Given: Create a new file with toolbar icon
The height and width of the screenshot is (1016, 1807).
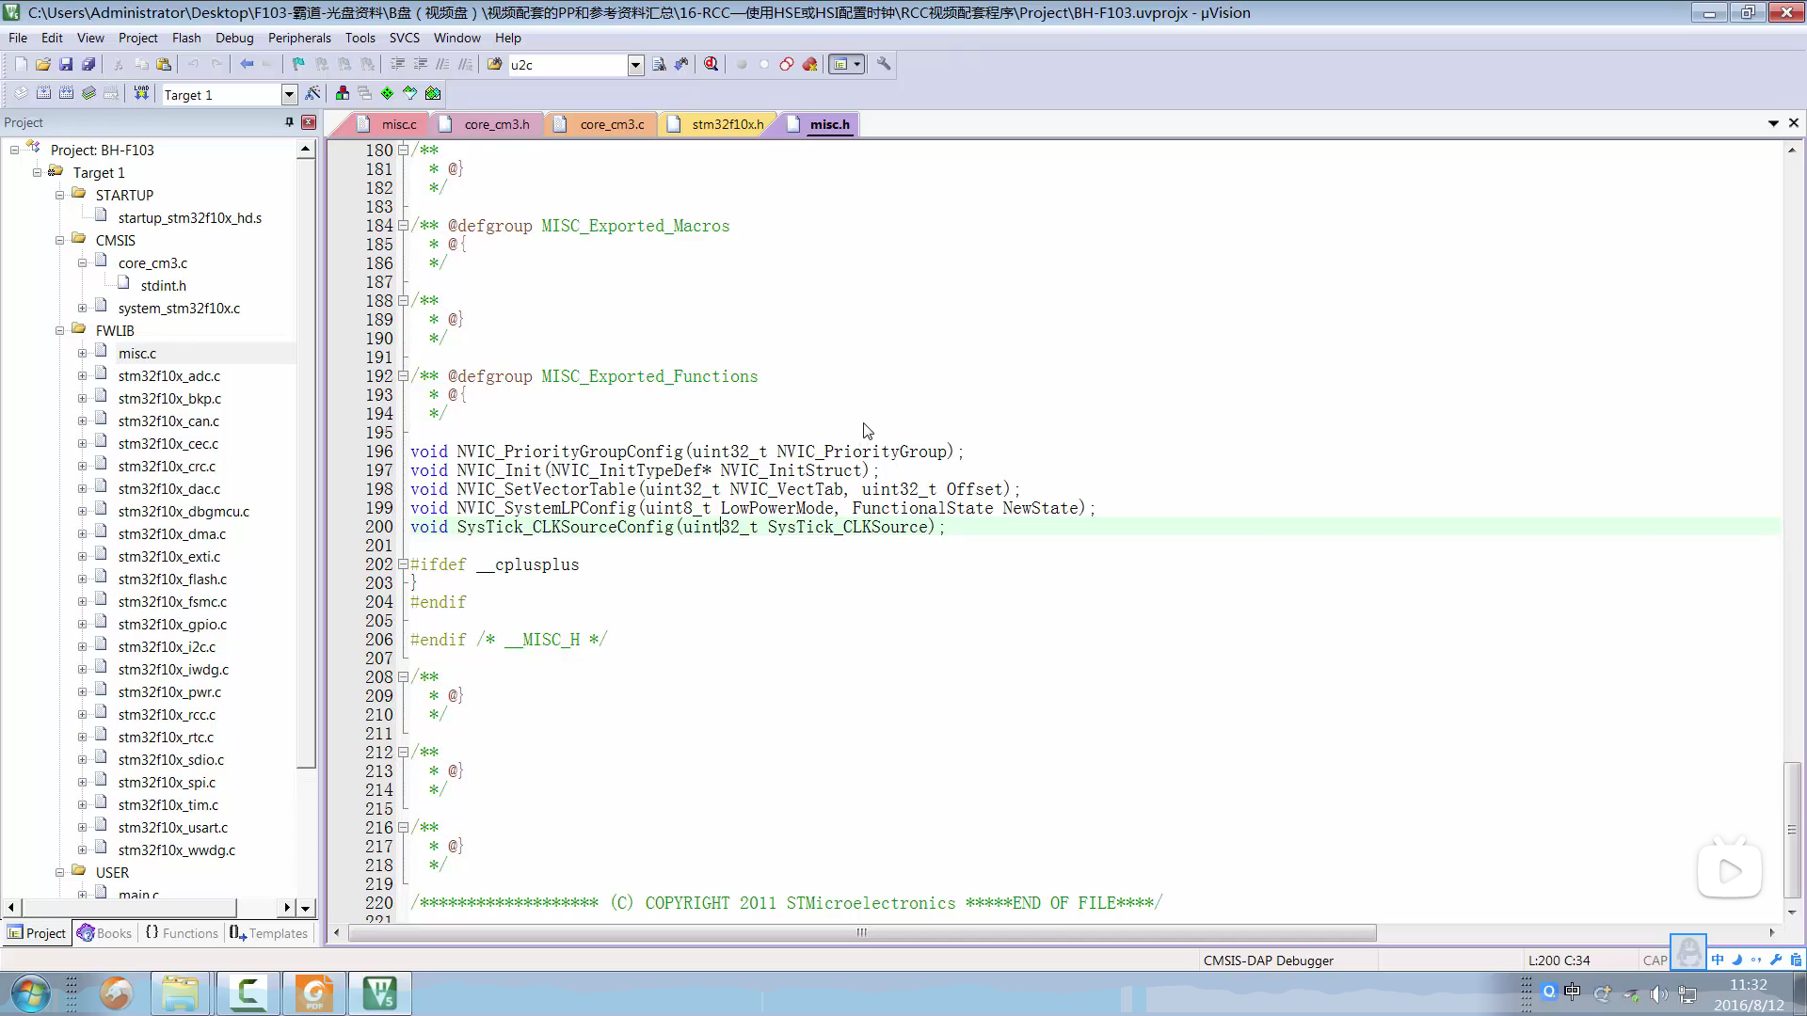Looking at the screenshot, I should [21, 64].
